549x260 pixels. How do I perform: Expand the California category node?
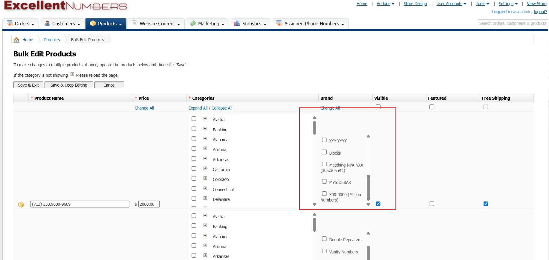click(205, 168)
